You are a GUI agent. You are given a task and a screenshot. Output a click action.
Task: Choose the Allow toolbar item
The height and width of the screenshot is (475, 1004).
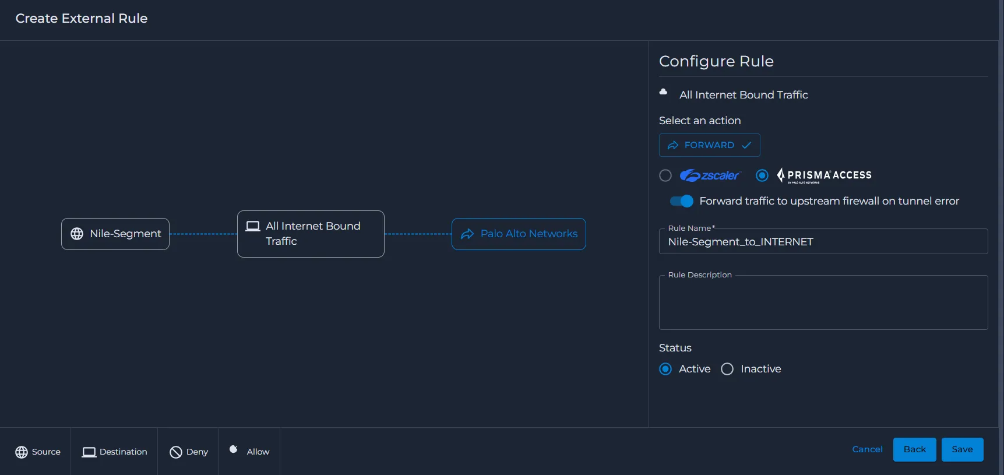[249, 452]
